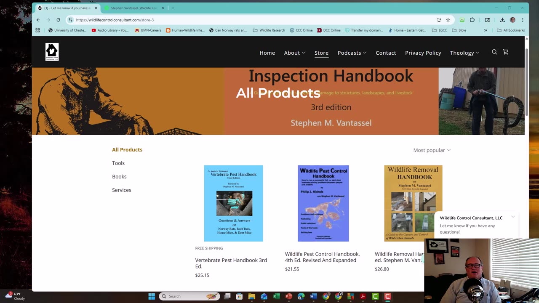Open the Chrome downloads icon

(502, 20)
